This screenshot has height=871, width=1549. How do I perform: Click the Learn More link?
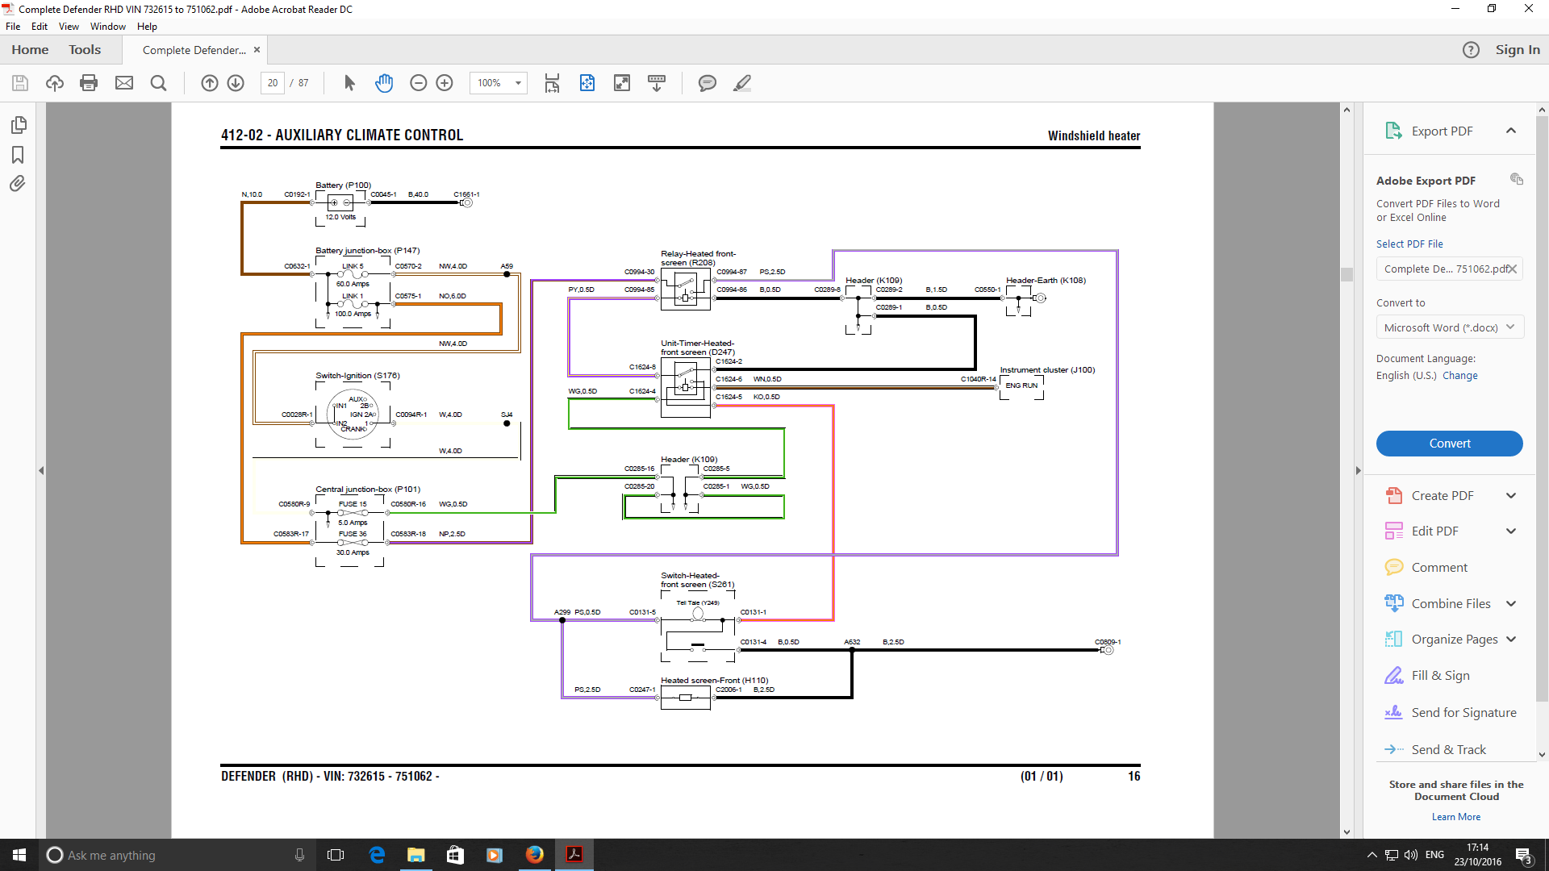[1456, 817]
